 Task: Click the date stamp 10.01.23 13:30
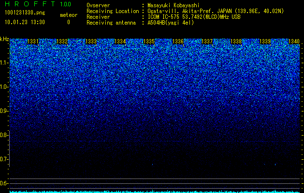point(25,22)
